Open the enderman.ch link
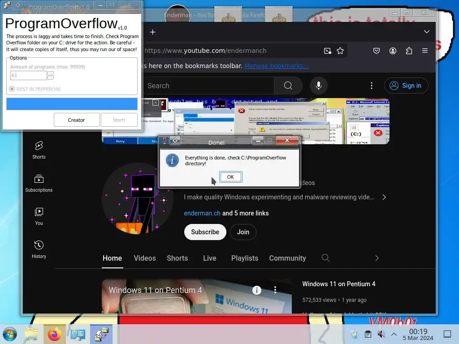Screen dimensions: 459x344 202,213
